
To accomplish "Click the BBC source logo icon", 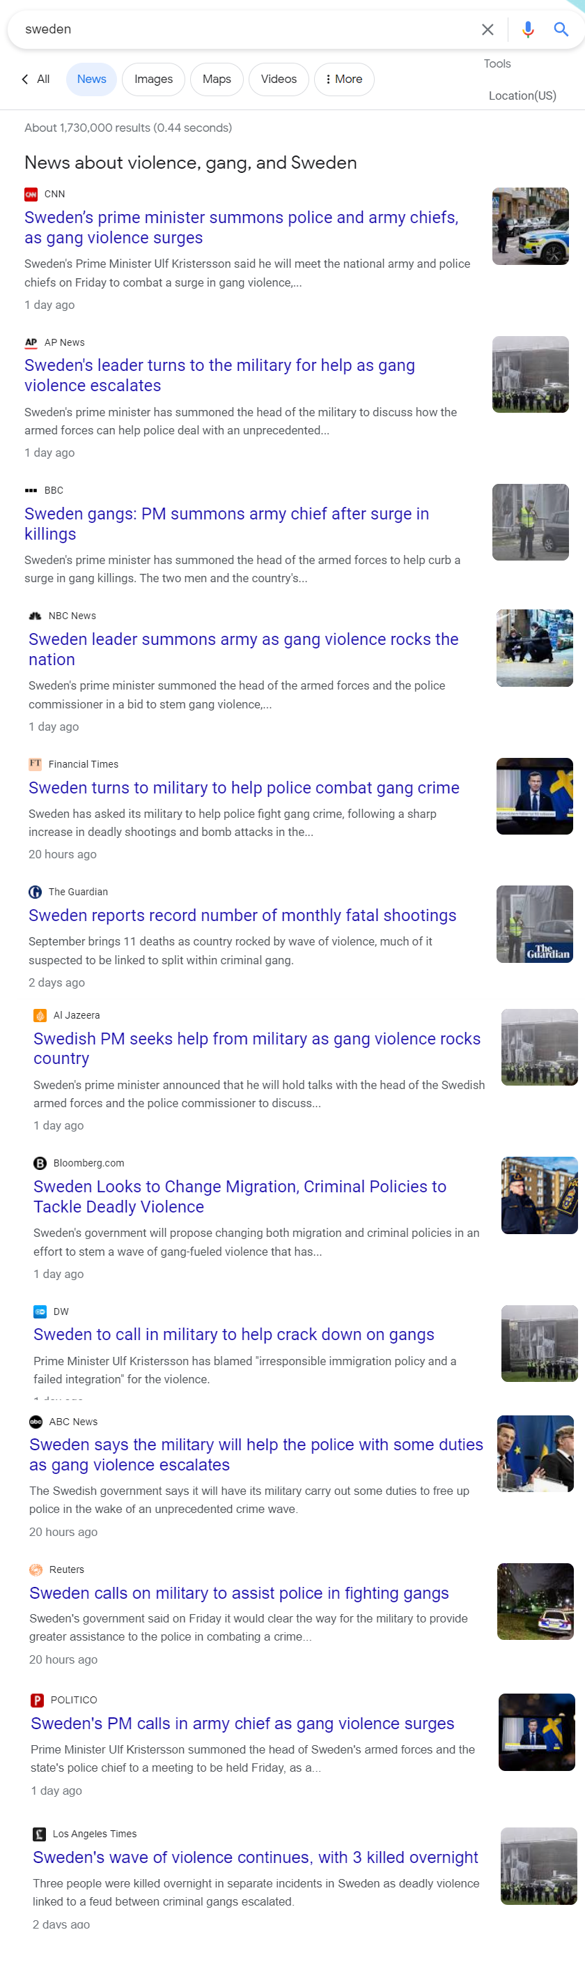I will pyautogui.click(x=31, y=490).
